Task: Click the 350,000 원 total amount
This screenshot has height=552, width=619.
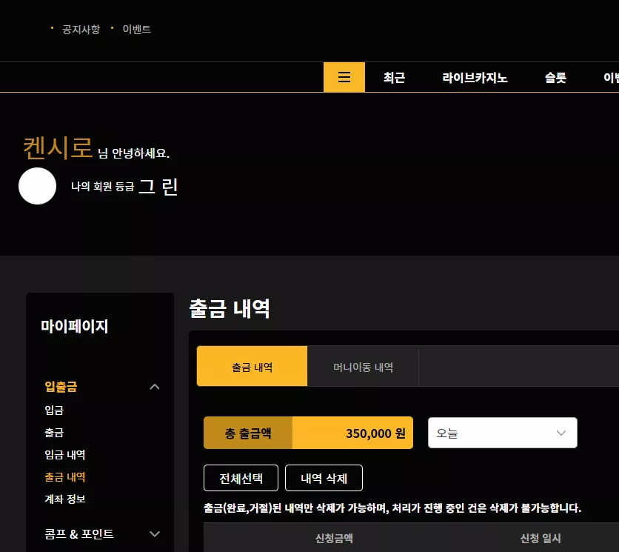Action: (375, 433)
